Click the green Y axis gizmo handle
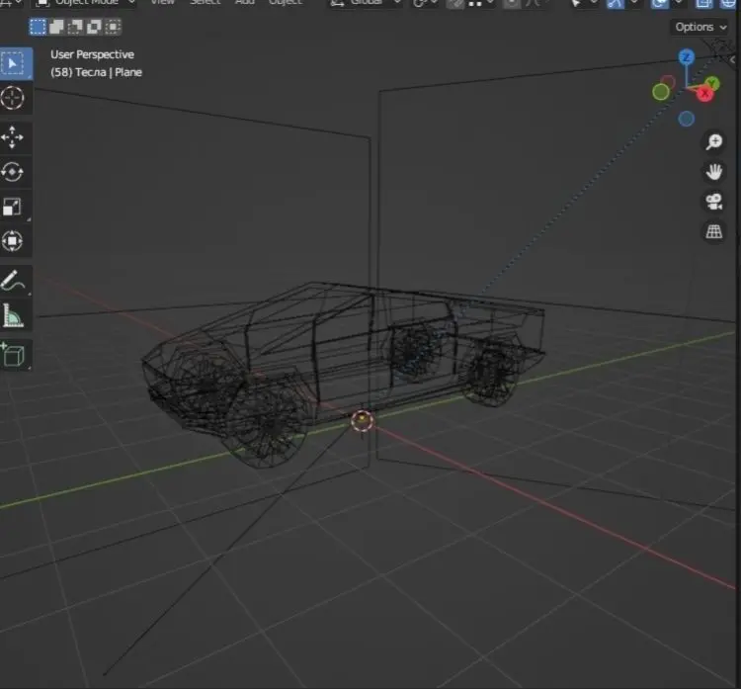Image resolution: width=741 pixels, height=689 pixels. click(x=712, y=84)
